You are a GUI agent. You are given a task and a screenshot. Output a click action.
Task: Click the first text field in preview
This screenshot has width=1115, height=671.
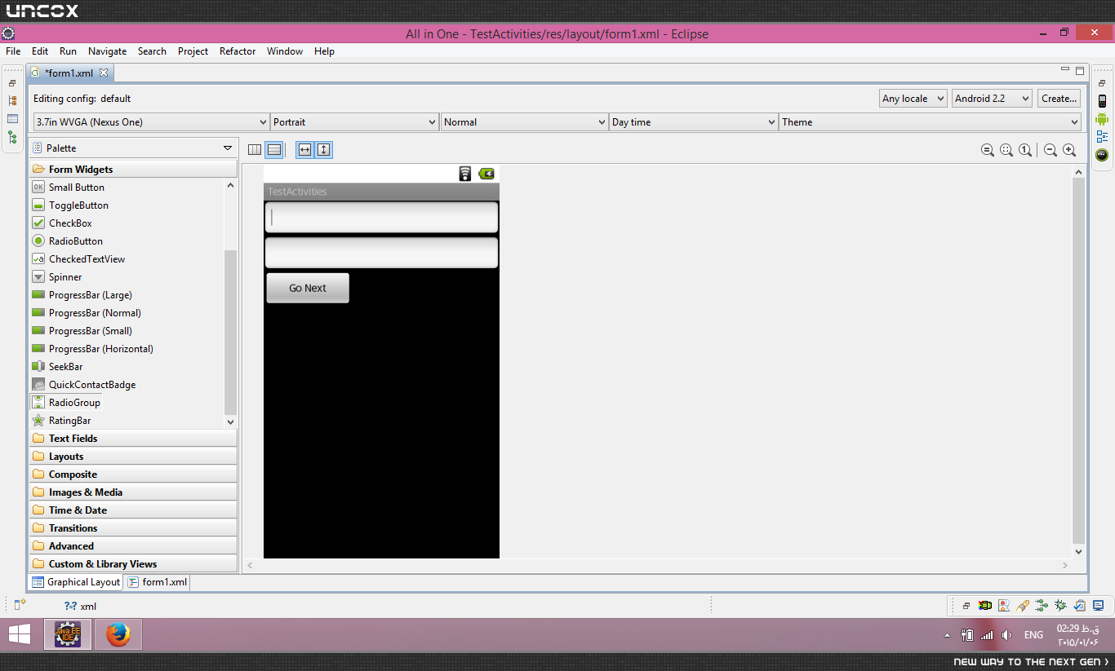coord(381,218)
